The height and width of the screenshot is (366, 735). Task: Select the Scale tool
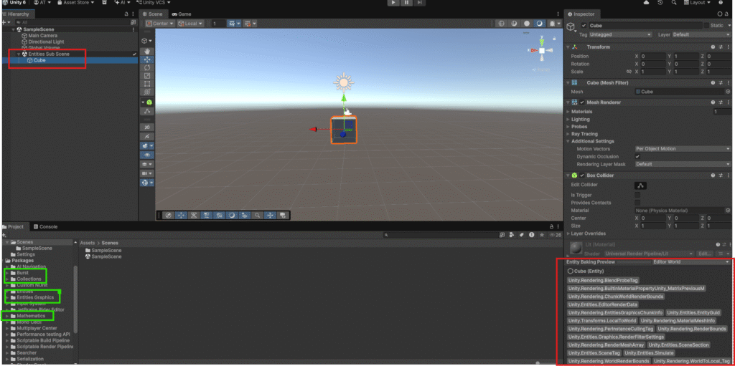point(147,75)
